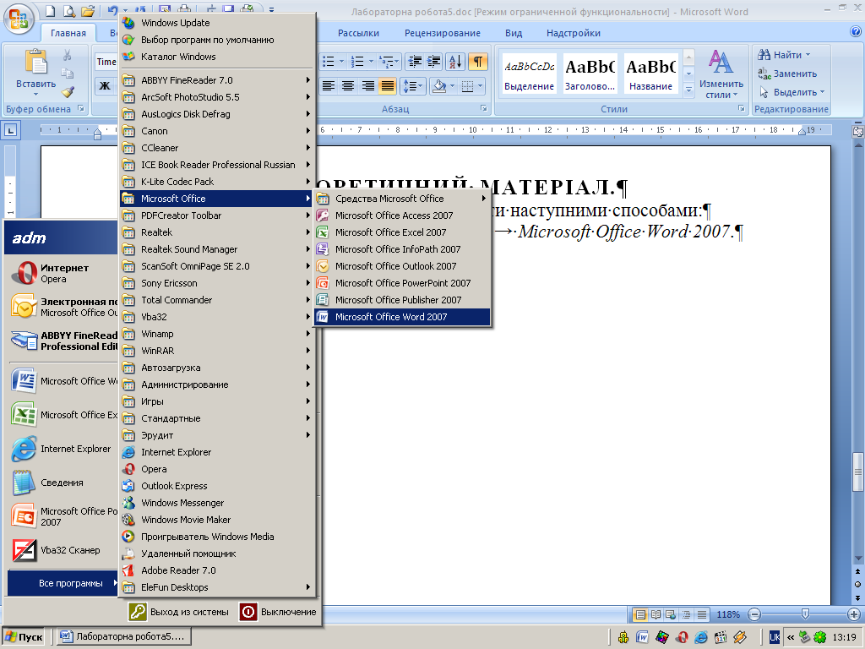Expand the Стандартные program folder
The image size is (865, 649).
217,418
